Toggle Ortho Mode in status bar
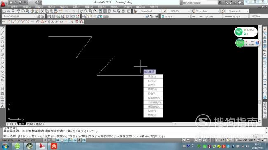 point(53,140)
